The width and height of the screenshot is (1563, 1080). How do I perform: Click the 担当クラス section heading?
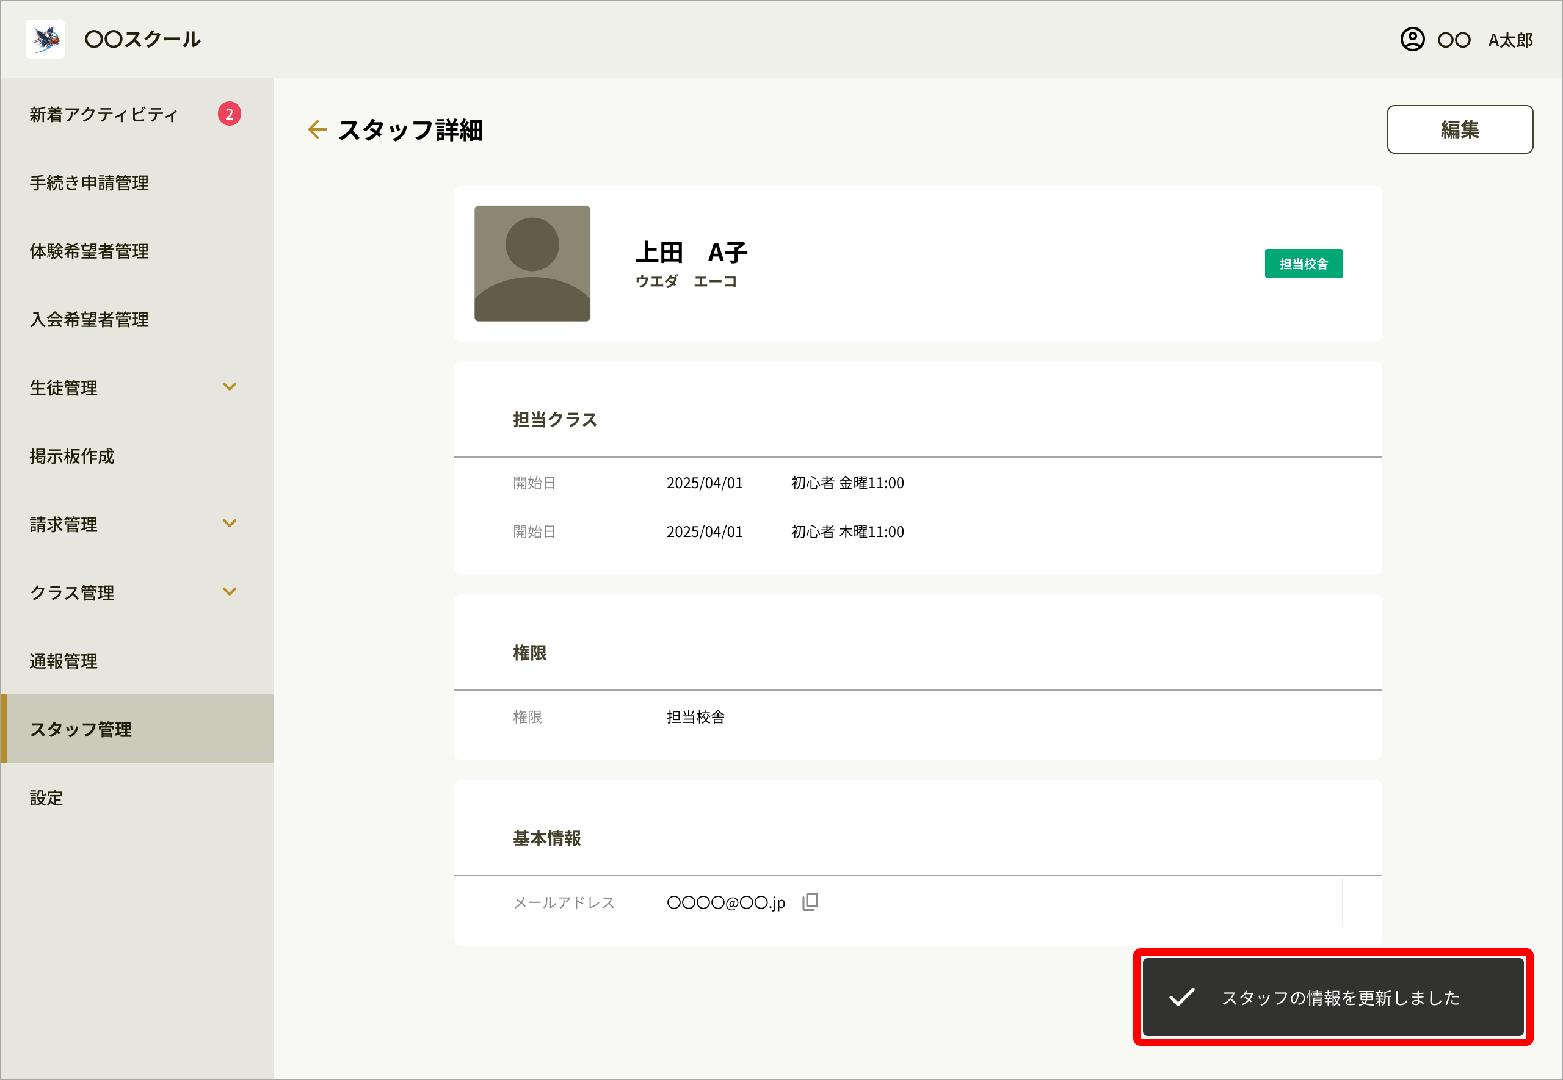pyautogui.click(x=555, y=420)
